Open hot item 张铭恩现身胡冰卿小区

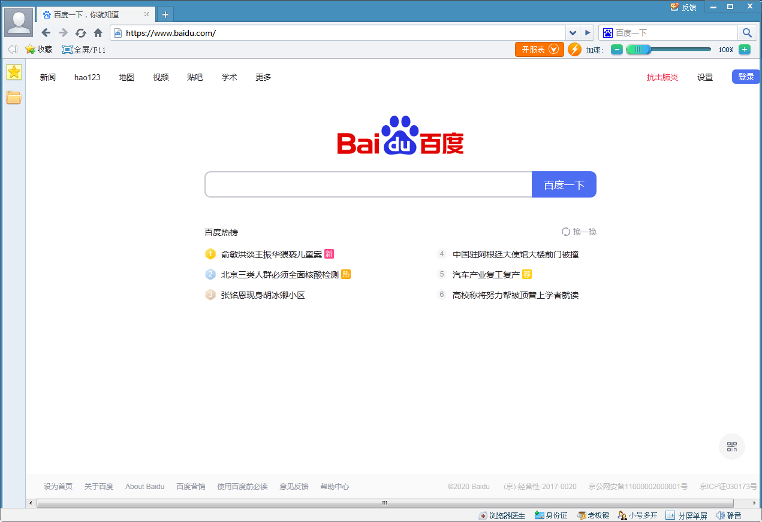pyautogui.click(x=263, y=295)
